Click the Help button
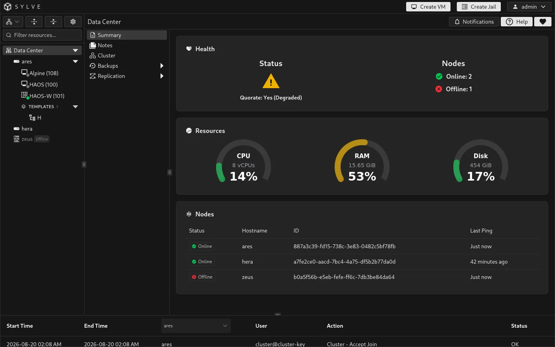The image size is (555, 347). click(x=517, y=22)
